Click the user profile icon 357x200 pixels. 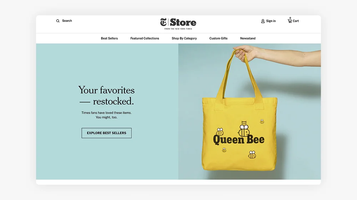click(x=263, y=21)
